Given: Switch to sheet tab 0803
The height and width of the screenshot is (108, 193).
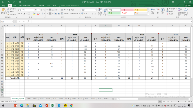Looking at the screenshot, I should point(29,99).
